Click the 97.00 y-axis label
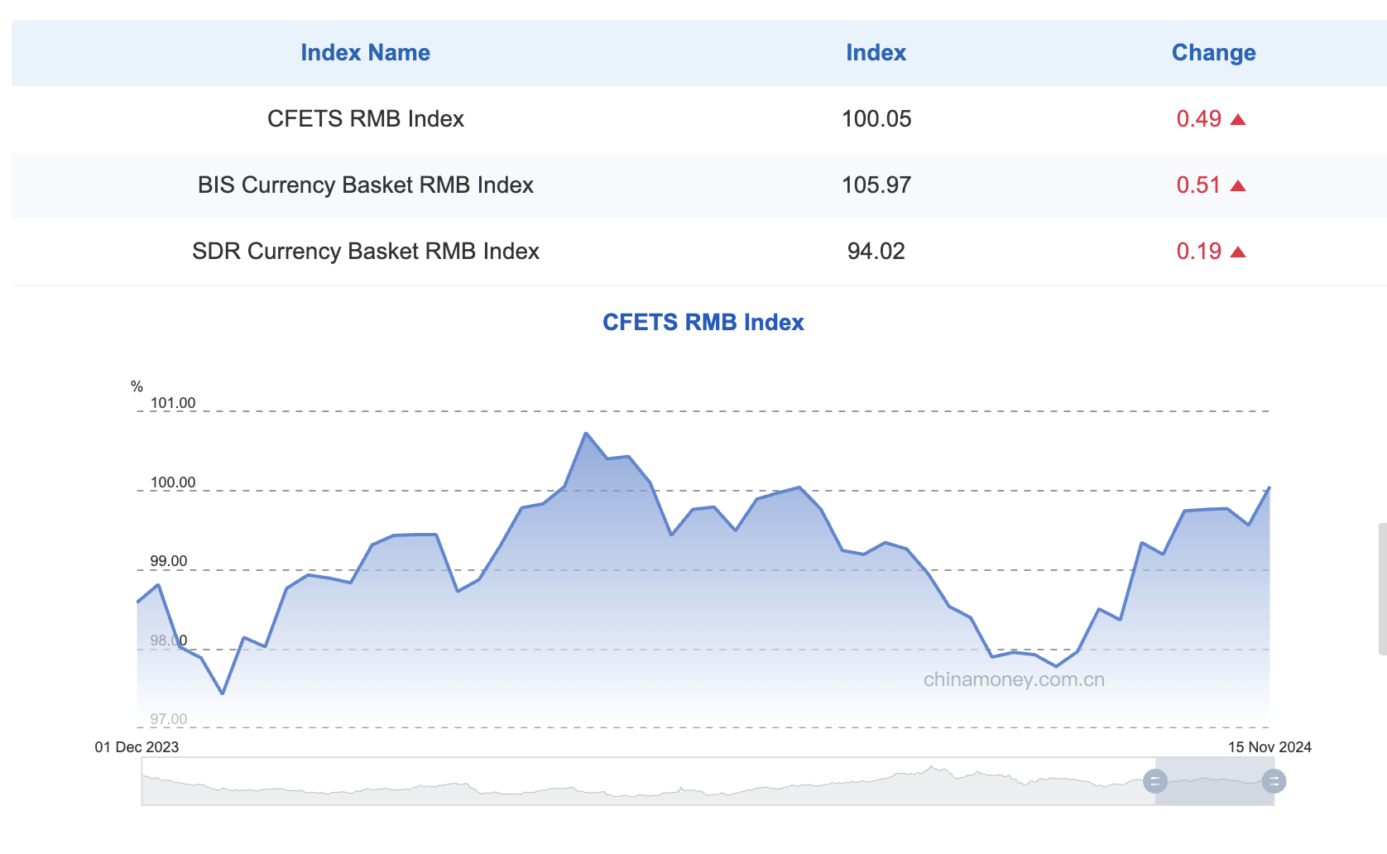 pos(169,719)
